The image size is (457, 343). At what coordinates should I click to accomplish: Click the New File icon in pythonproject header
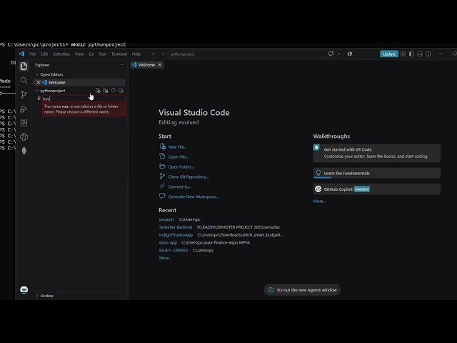98,91
